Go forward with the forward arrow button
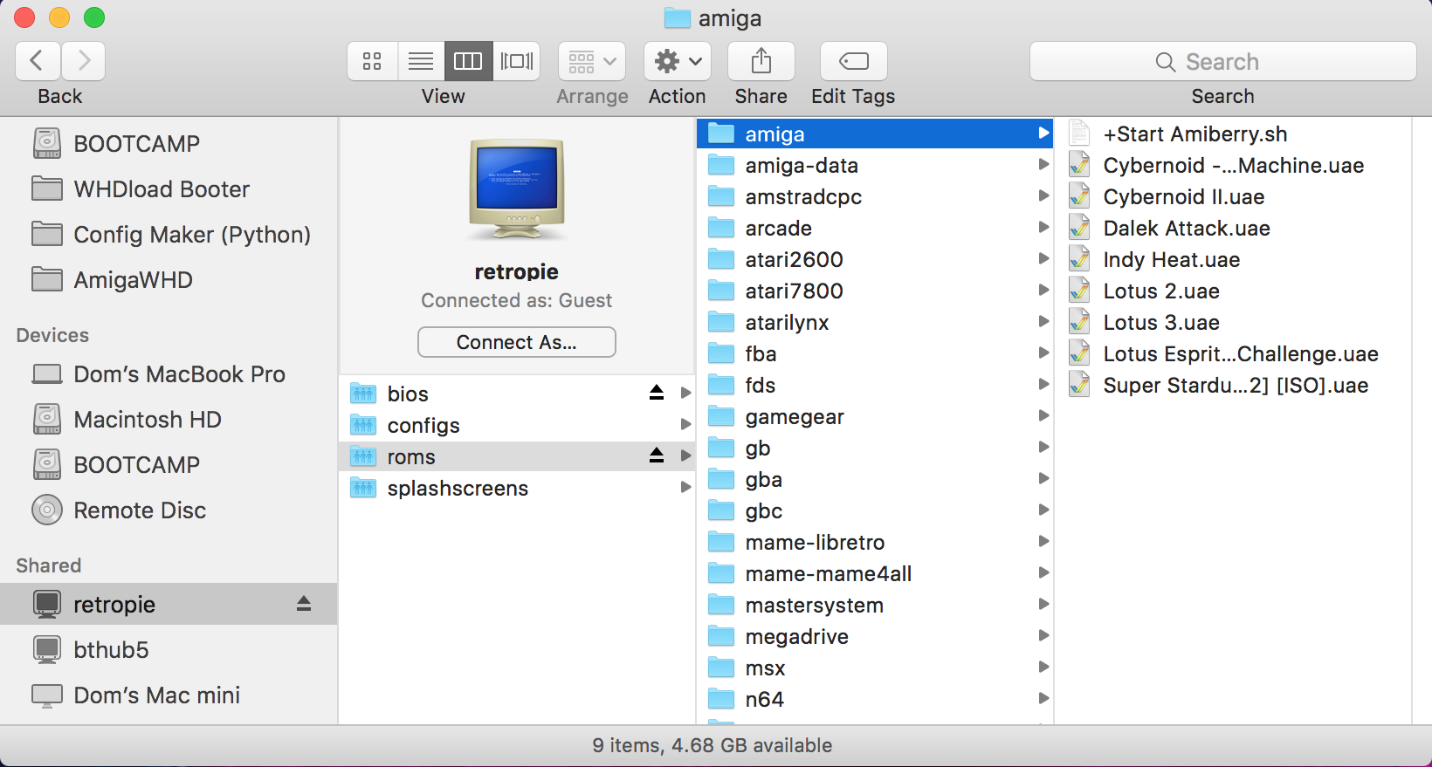Viewport: 1432px width, 767px height. (84, 61)
